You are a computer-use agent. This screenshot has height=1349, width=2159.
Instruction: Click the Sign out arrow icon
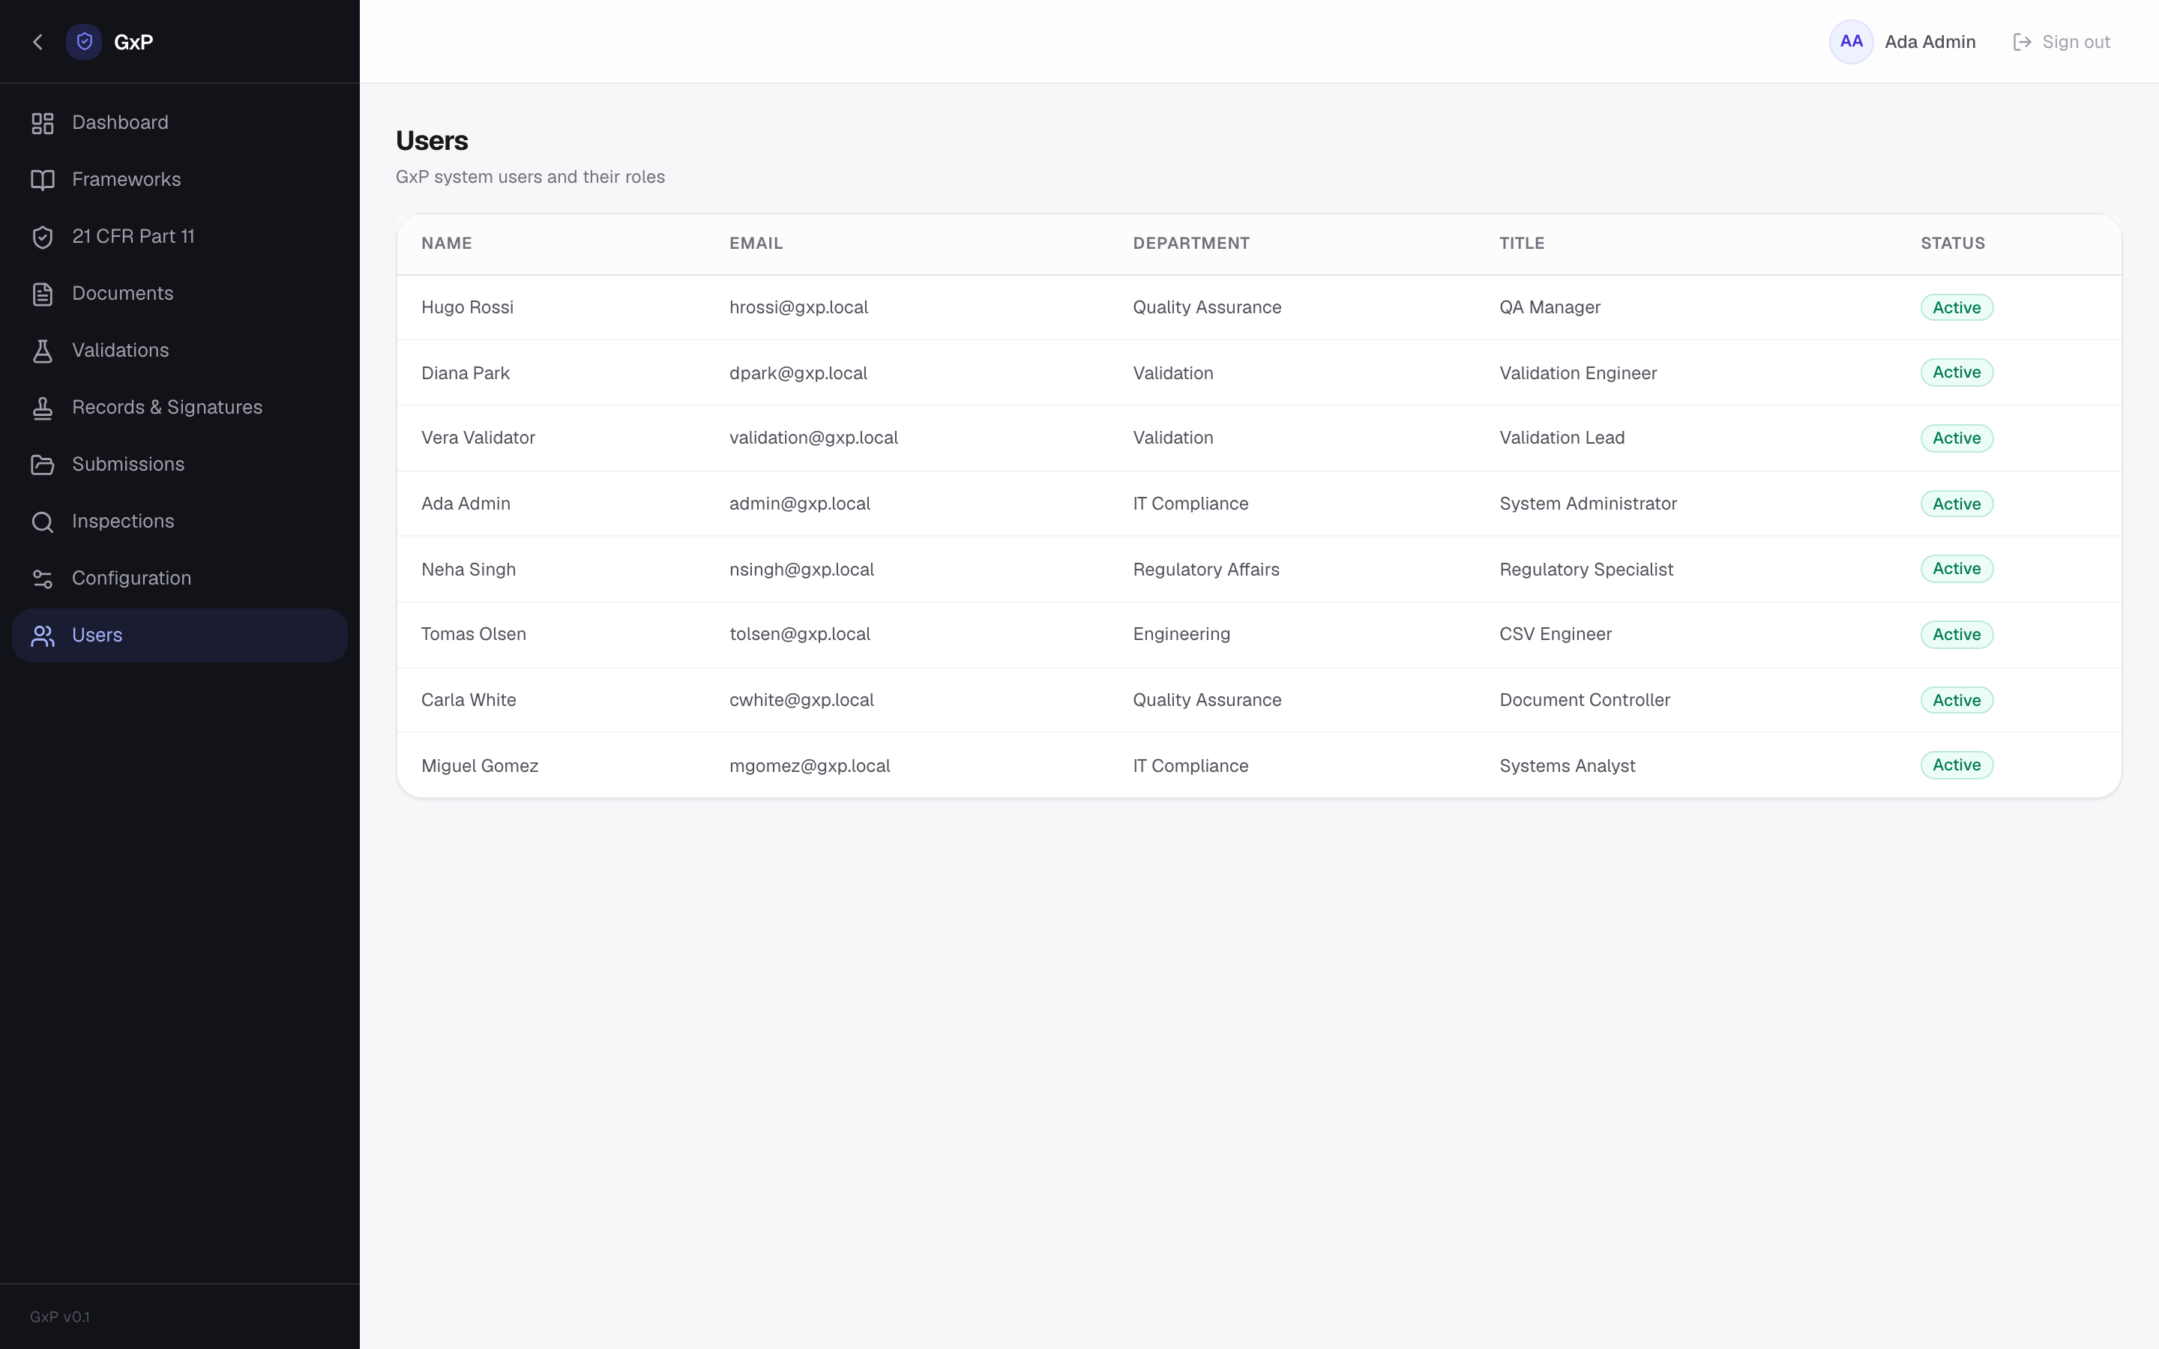pos(2023,42)
